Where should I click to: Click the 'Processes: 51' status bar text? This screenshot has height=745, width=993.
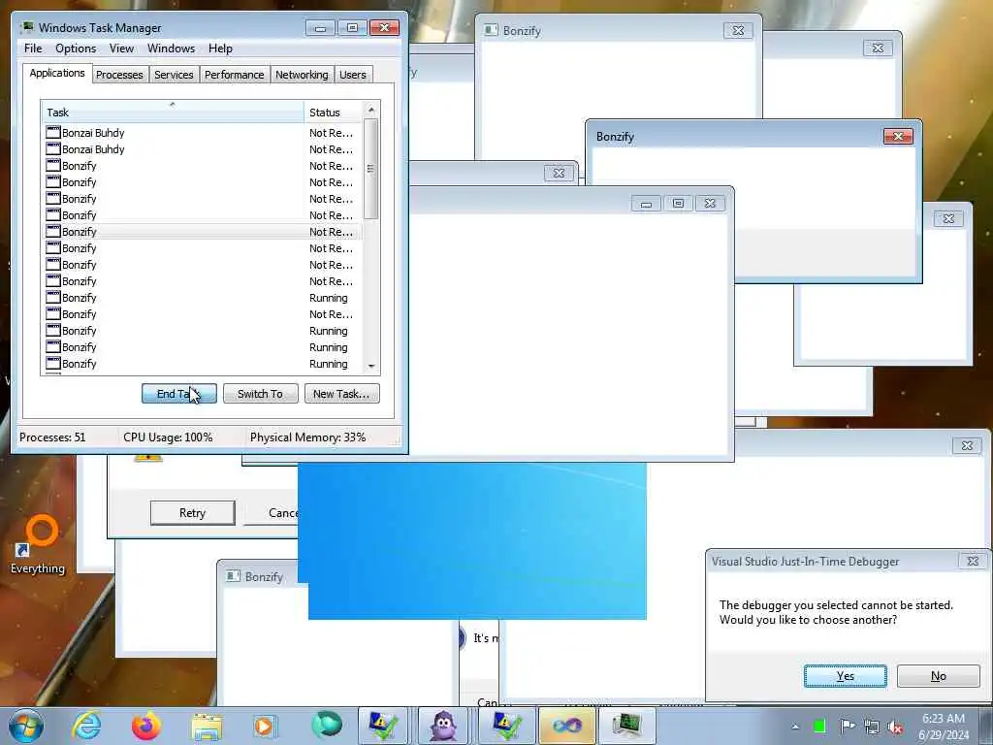click(x=52, y=437)
